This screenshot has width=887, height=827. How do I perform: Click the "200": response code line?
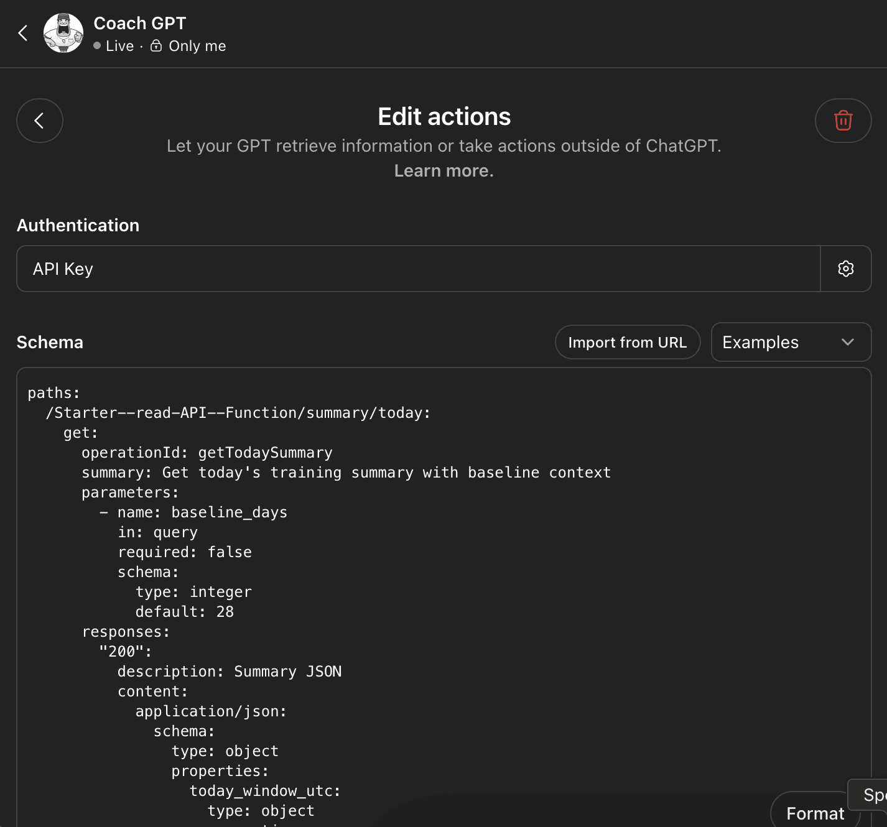coord(126,652)
